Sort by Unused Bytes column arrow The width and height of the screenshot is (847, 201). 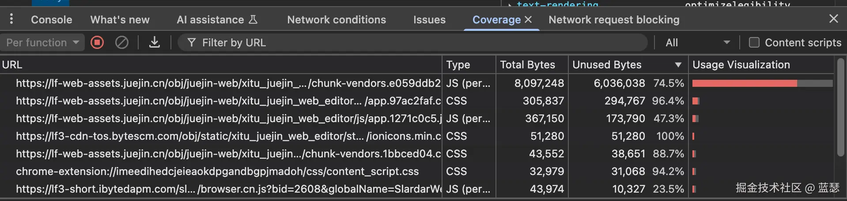(678, 65)
